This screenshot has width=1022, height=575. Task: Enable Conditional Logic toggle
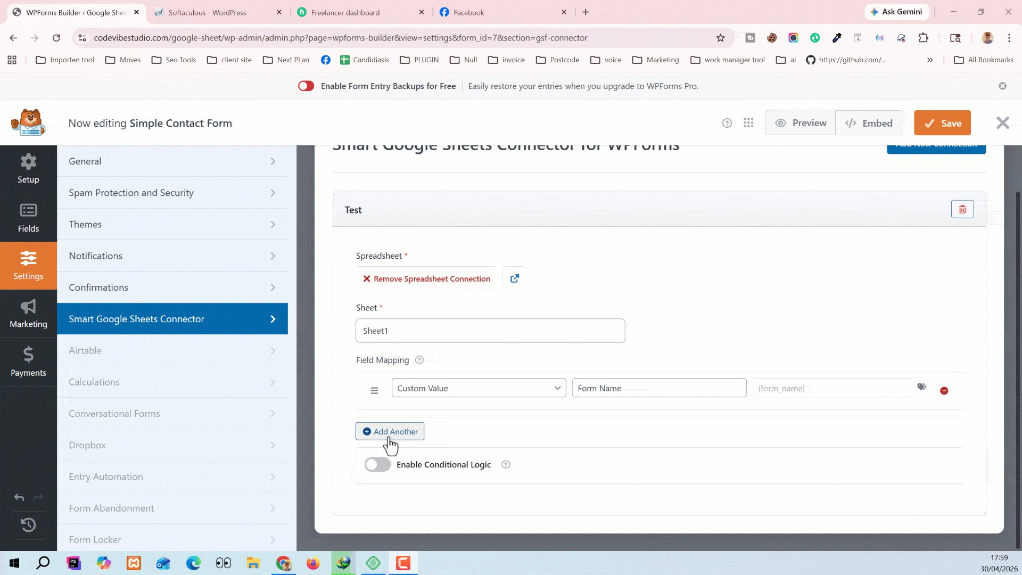pos(377,464)
